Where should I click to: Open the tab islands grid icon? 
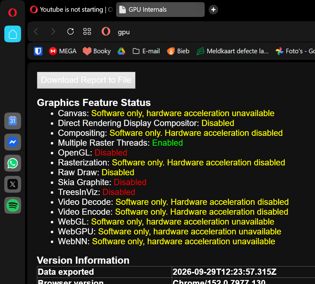[87, 31]
